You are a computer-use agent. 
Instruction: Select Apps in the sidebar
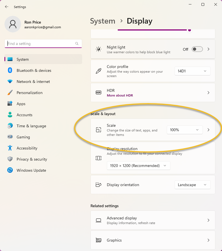(x=21, y=104)
